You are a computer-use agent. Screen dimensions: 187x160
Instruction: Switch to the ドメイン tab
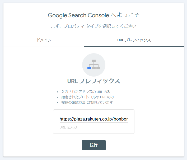[44, 40]
